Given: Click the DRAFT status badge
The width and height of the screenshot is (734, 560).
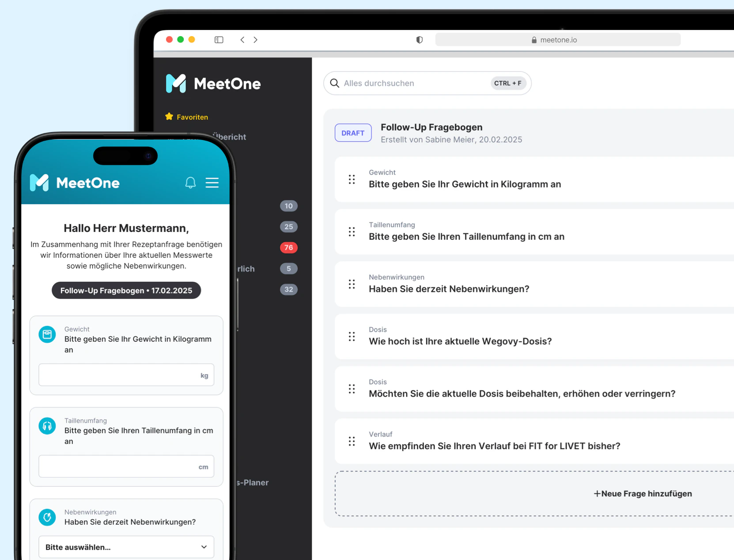Looking at the screenshot, I should click(353, 133).
